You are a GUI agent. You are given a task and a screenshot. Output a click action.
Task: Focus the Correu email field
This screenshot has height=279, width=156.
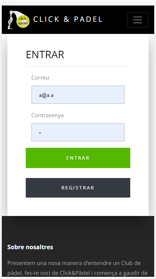[78, 95]
